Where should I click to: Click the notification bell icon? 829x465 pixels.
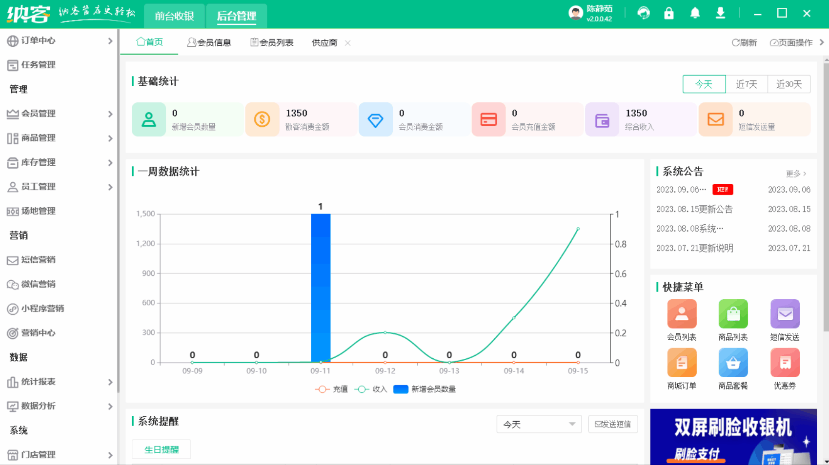point(695,13)
